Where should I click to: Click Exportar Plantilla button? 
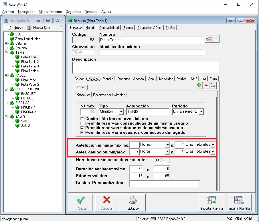click(x=211, y=203)
